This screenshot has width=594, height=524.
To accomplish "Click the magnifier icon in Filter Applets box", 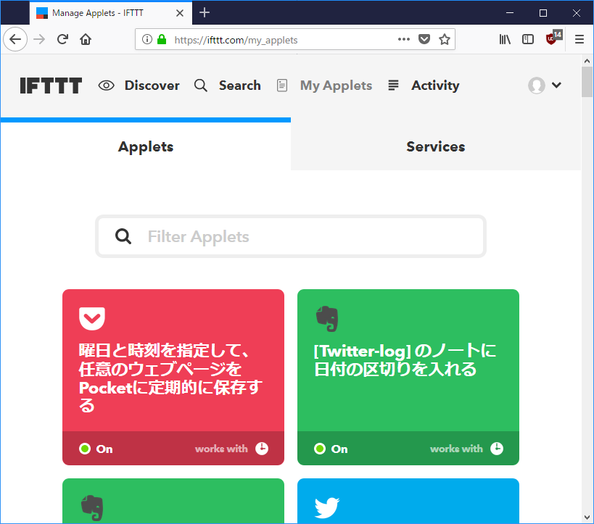I will [x=123, y=236].
